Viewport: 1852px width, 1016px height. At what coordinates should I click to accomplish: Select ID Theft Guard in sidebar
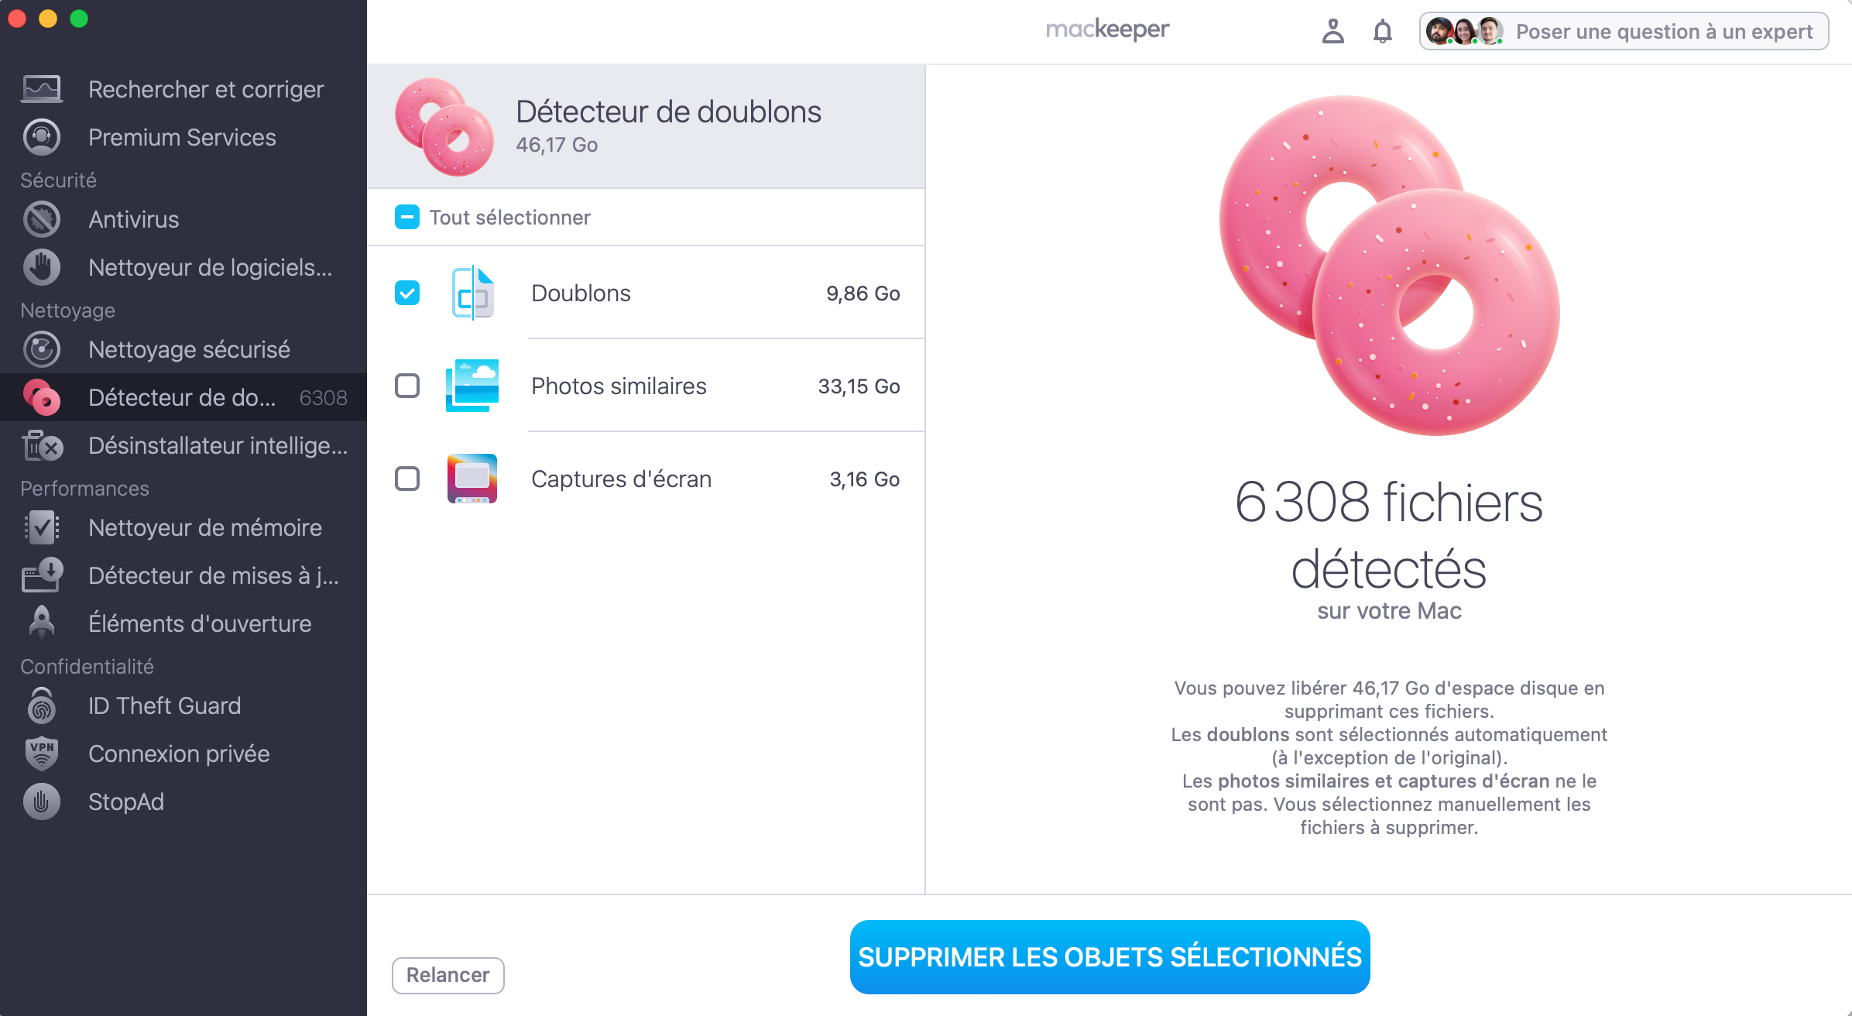41,705
